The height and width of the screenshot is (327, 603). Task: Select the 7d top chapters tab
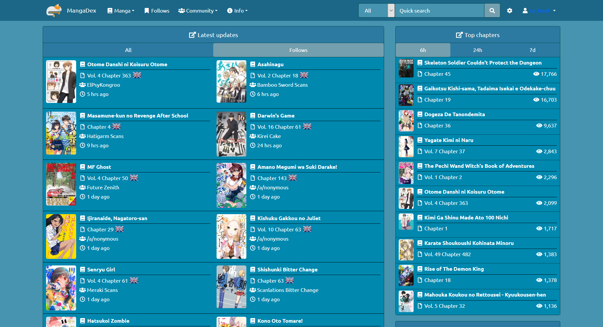click(x=532, y=50)
